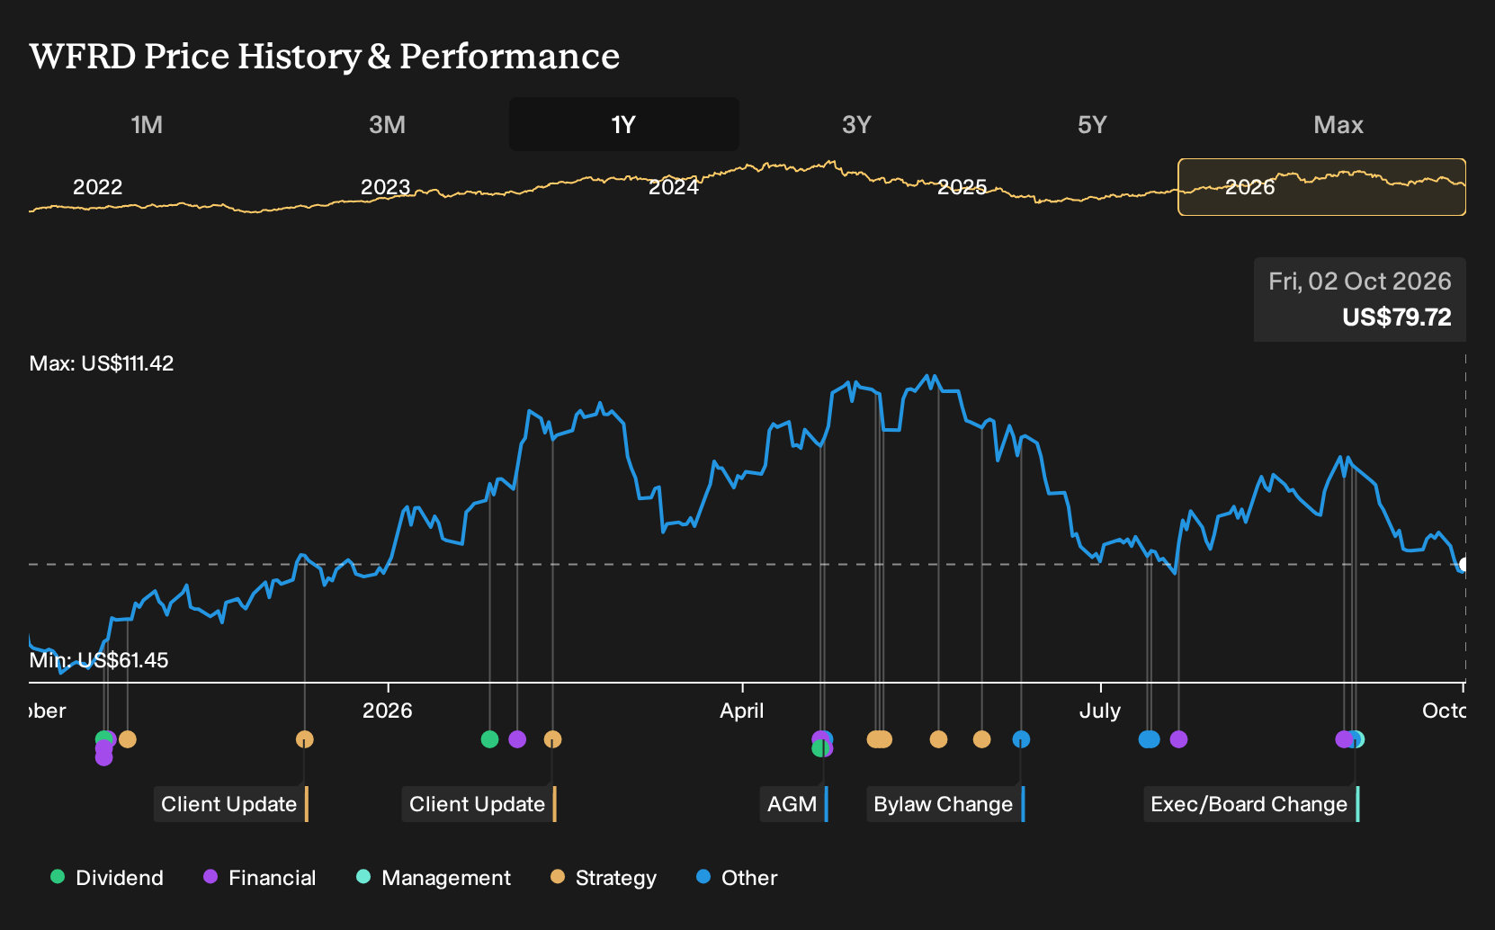
Task: Click the Min: US$61.45 label
Action: (x=99, y=660)
